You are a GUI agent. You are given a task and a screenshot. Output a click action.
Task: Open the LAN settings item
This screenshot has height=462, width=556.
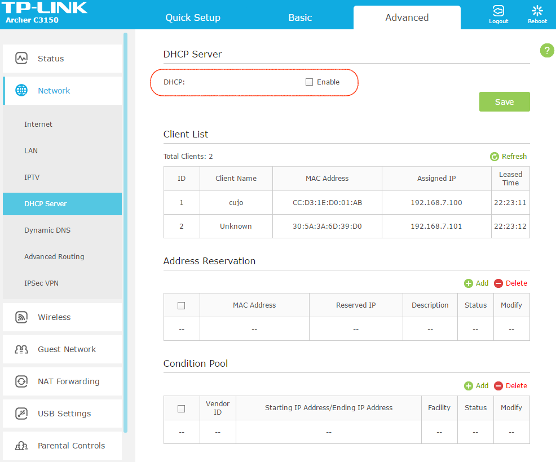31,150
